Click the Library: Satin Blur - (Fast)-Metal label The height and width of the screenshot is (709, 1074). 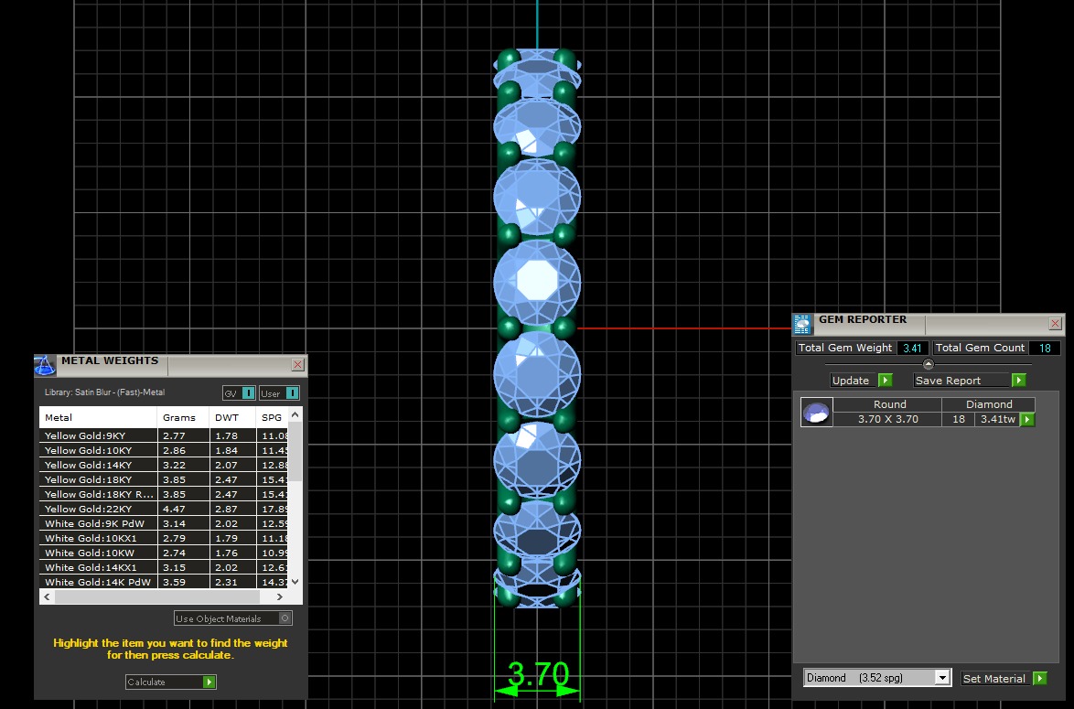(104, 392)
